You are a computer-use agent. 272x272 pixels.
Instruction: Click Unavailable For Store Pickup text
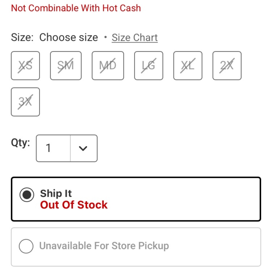tap(104, 246)
